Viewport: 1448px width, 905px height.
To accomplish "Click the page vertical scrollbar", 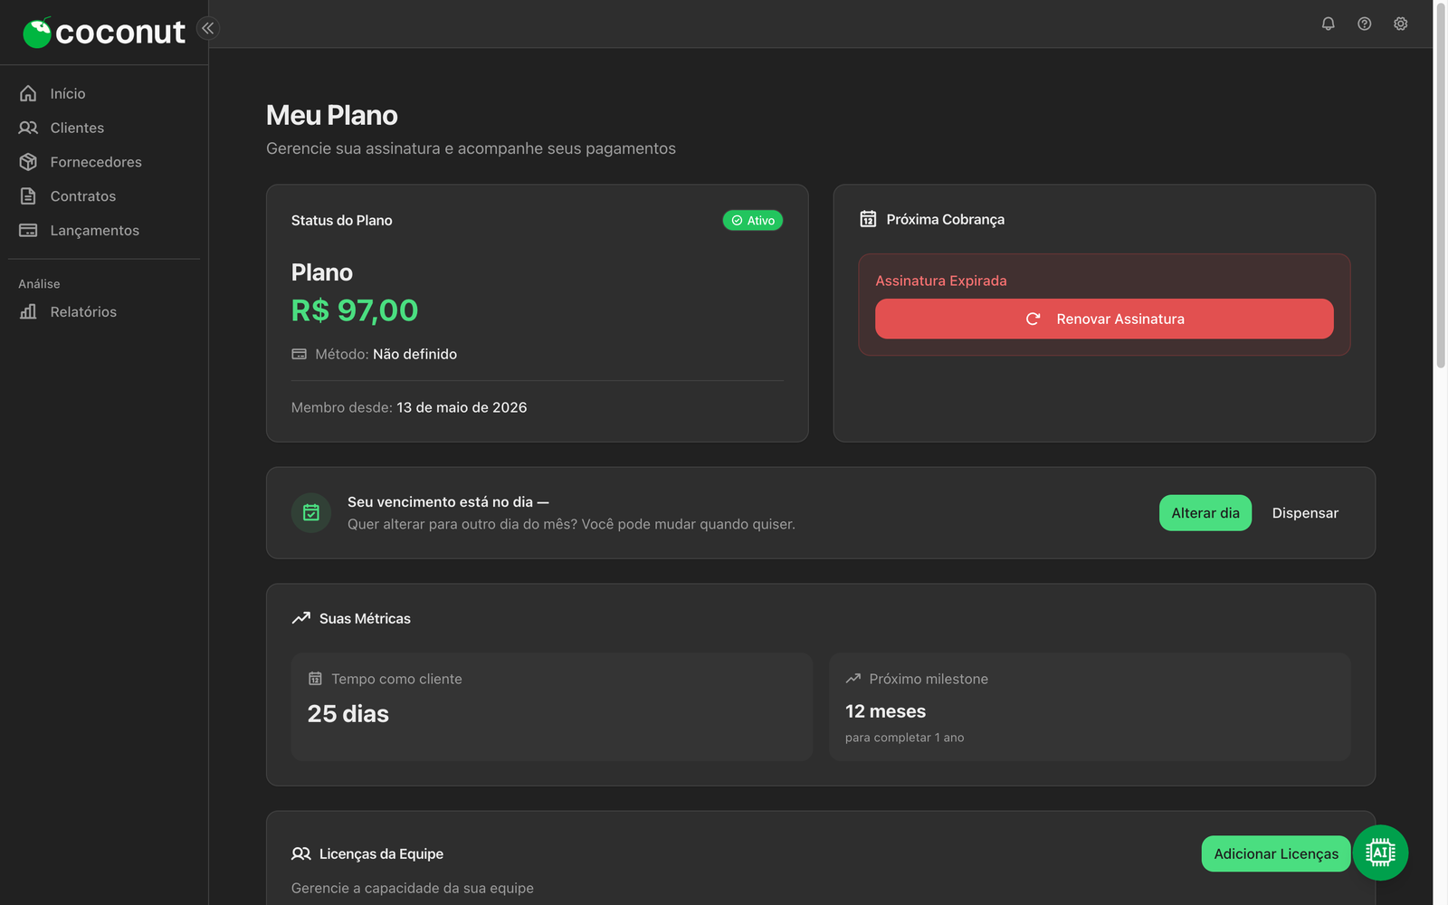I will pyautogui.click(x=1441, y=186).
